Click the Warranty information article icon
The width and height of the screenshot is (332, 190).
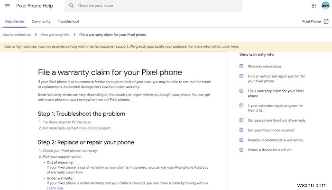[242, 66]
